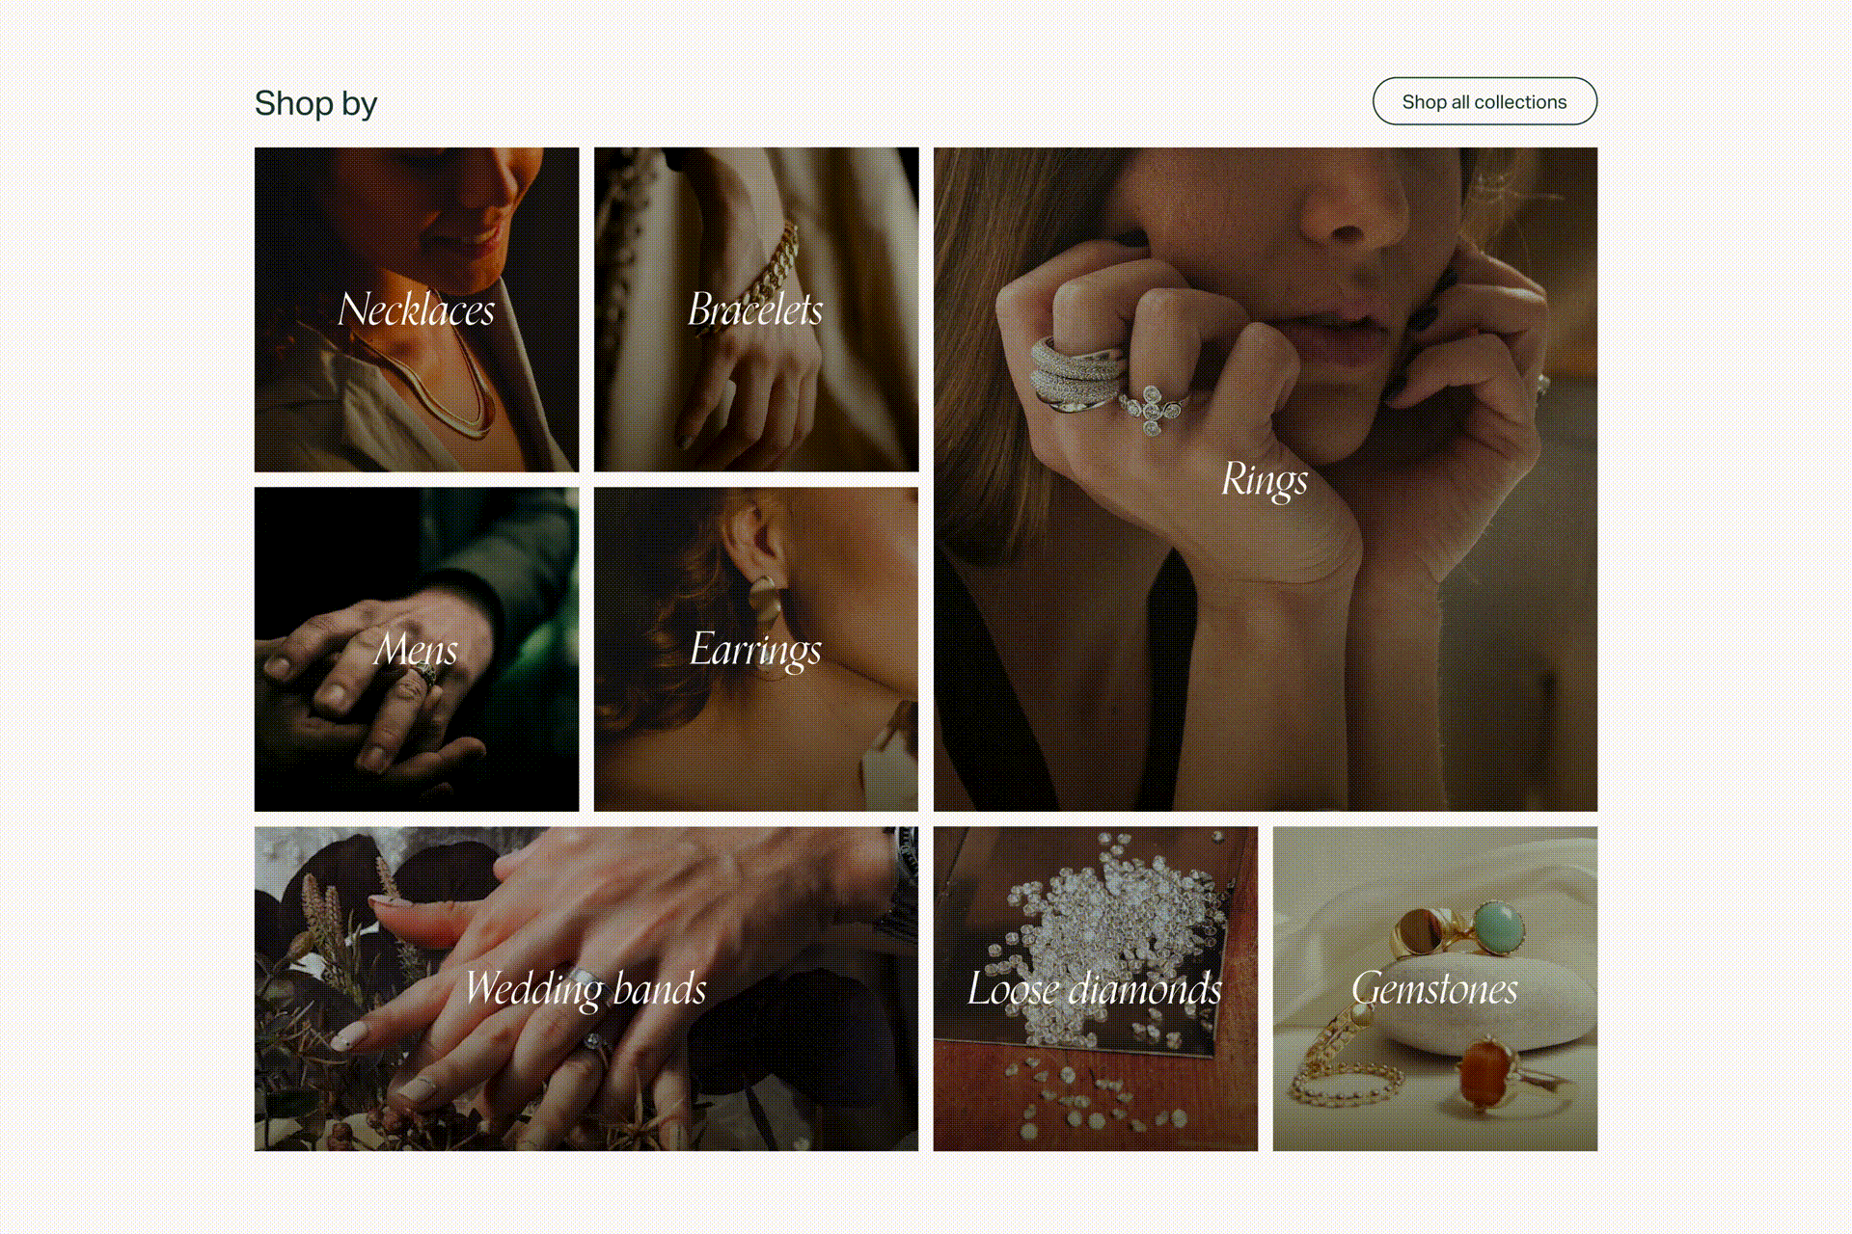Click the Loose diamonds text label
1852x1234 pixels.
click(x=1096, y=989)
